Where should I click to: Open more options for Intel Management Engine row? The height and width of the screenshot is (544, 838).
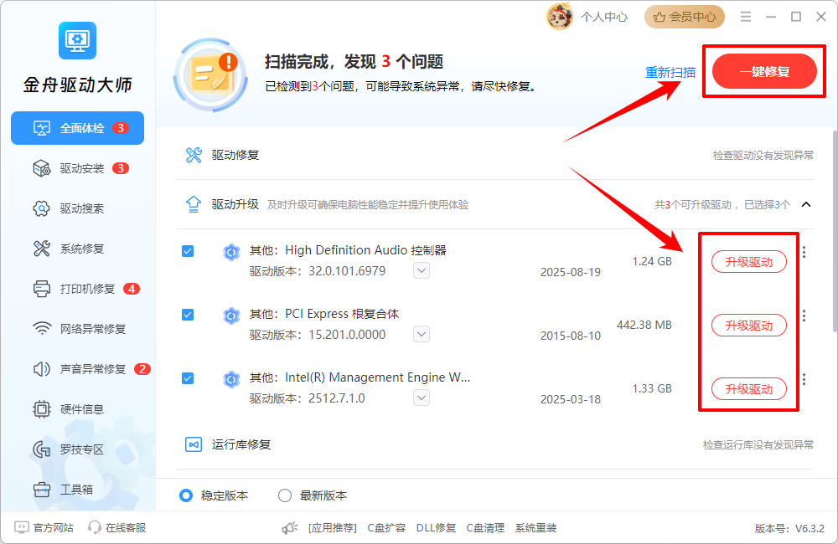(x=804, y=380)
